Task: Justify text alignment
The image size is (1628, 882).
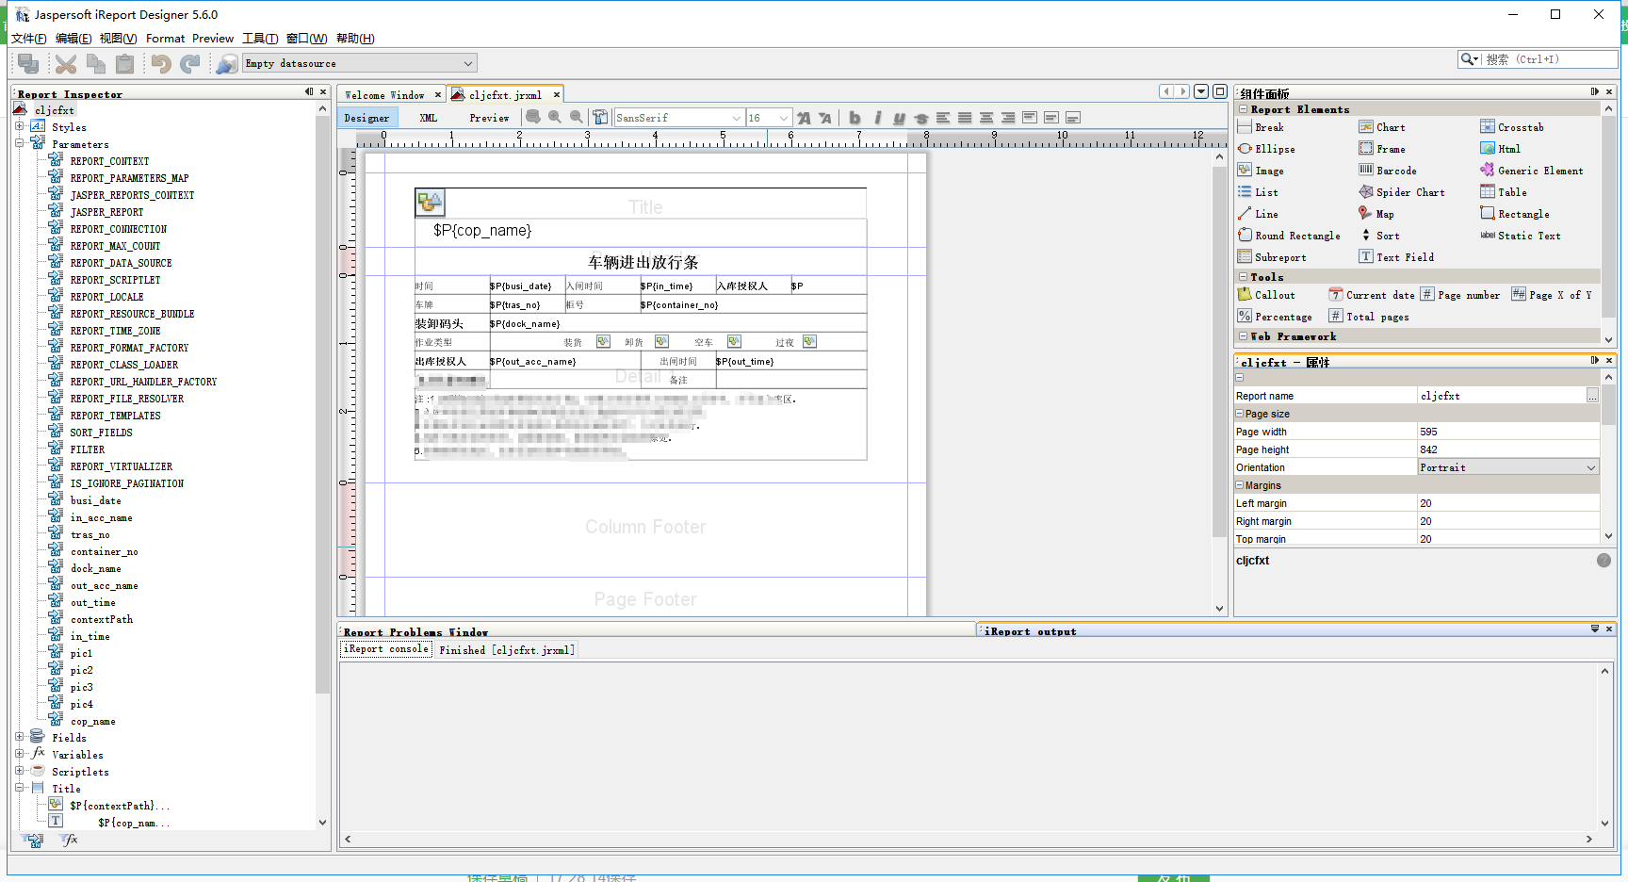Action: (x=965, y=118)
